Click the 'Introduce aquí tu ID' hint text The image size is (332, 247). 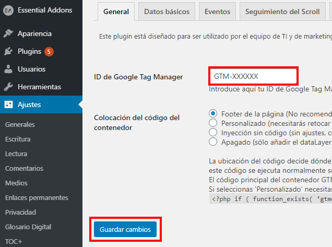[270, 89]
